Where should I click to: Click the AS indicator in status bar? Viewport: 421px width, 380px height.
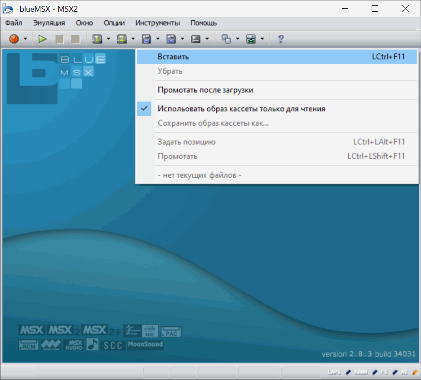coord(405,372)
